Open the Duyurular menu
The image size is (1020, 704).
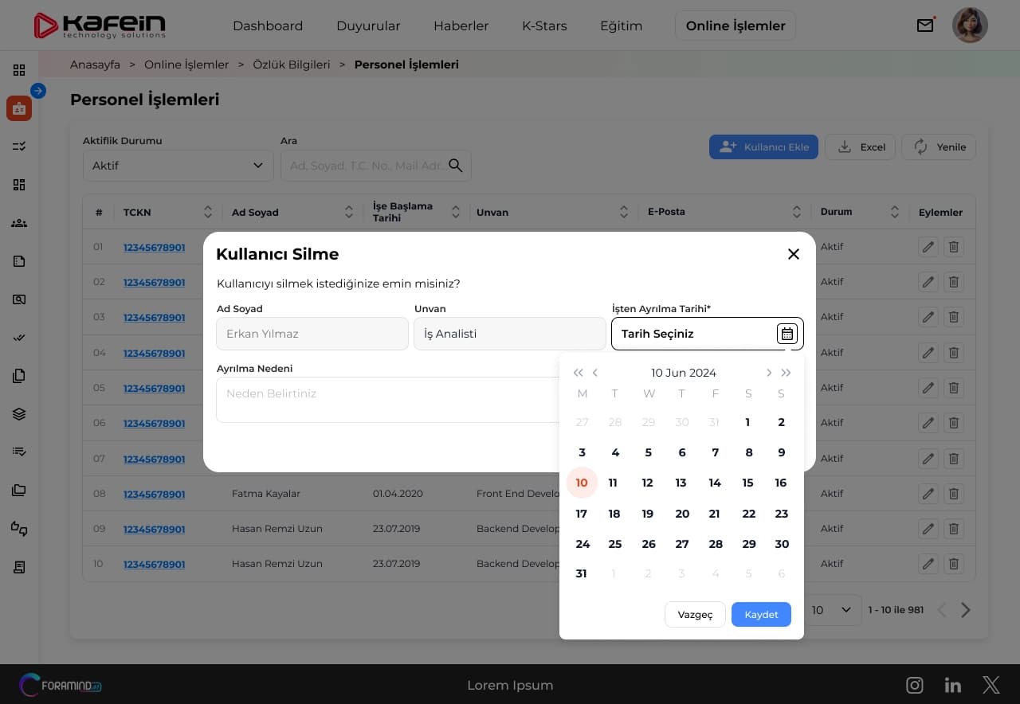coord(368,25)
